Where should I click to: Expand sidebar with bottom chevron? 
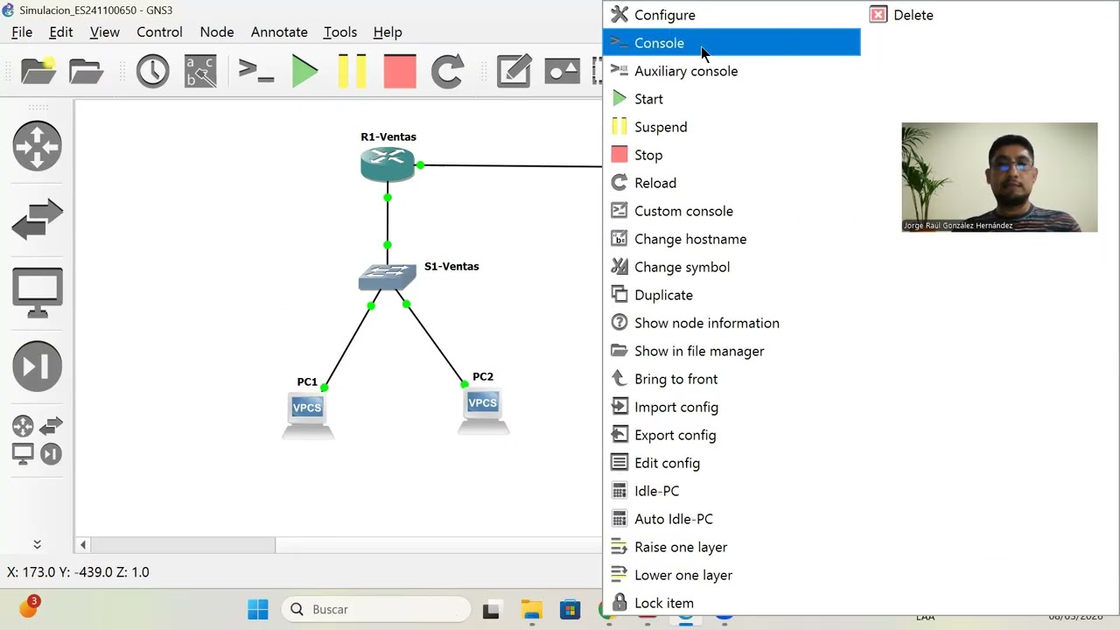click(37, 544)
